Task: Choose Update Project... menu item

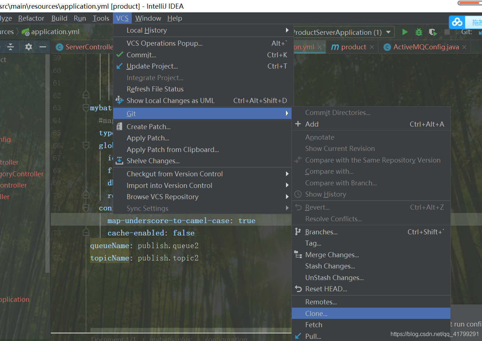Action: 203,66
